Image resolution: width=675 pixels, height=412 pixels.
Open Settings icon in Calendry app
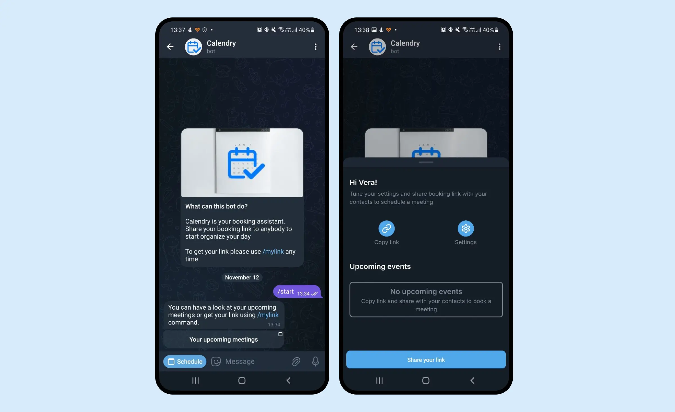tap(465, 228)
